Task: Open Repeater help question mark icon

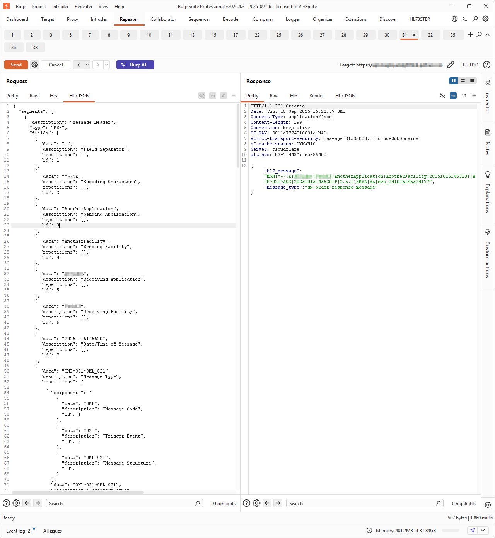Action: point(487,65)
